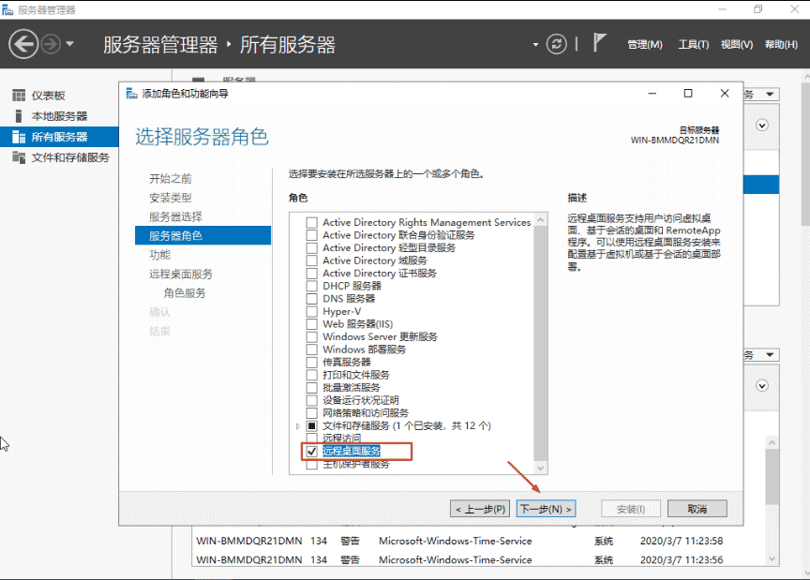Toggle 文件和存储服务 role checkbox
The width and height of the screenshot is (810, 580).
point(311,426)
